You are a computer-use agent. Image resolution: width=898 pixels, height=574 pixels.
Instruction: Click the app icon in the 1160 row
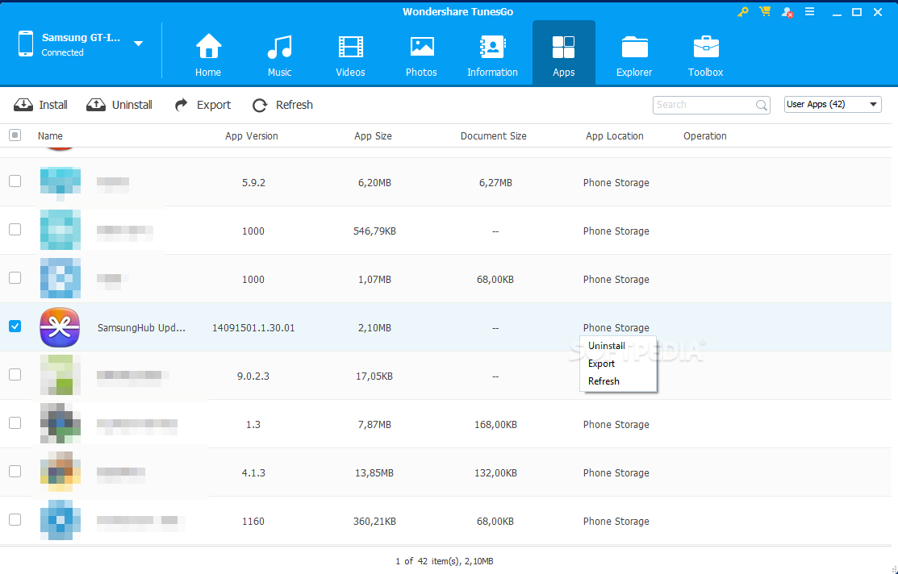click(61, 520)
